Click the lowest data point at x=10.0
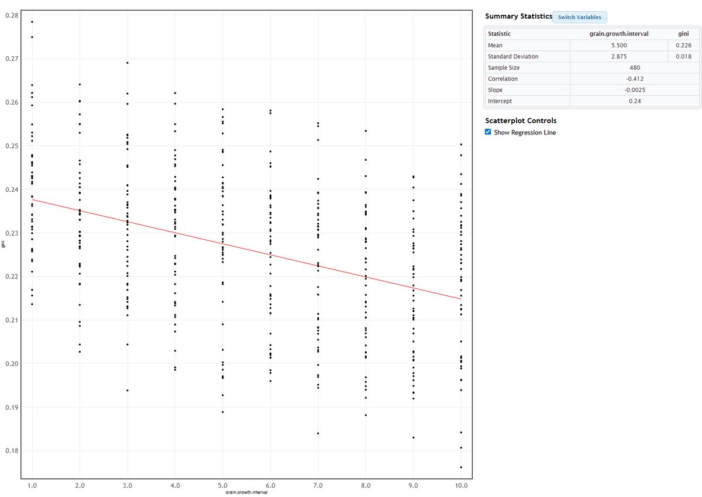Viewport: 702px width, 497px height. coord(461,467)
